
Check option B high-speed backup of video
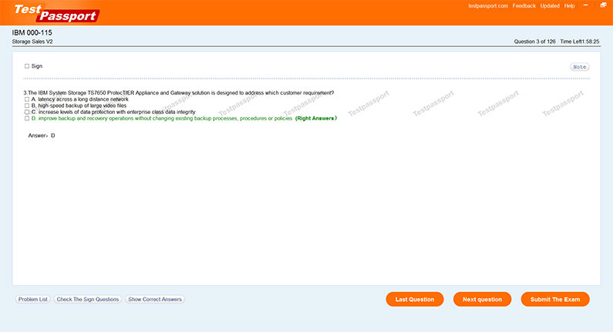coord(27,106)
